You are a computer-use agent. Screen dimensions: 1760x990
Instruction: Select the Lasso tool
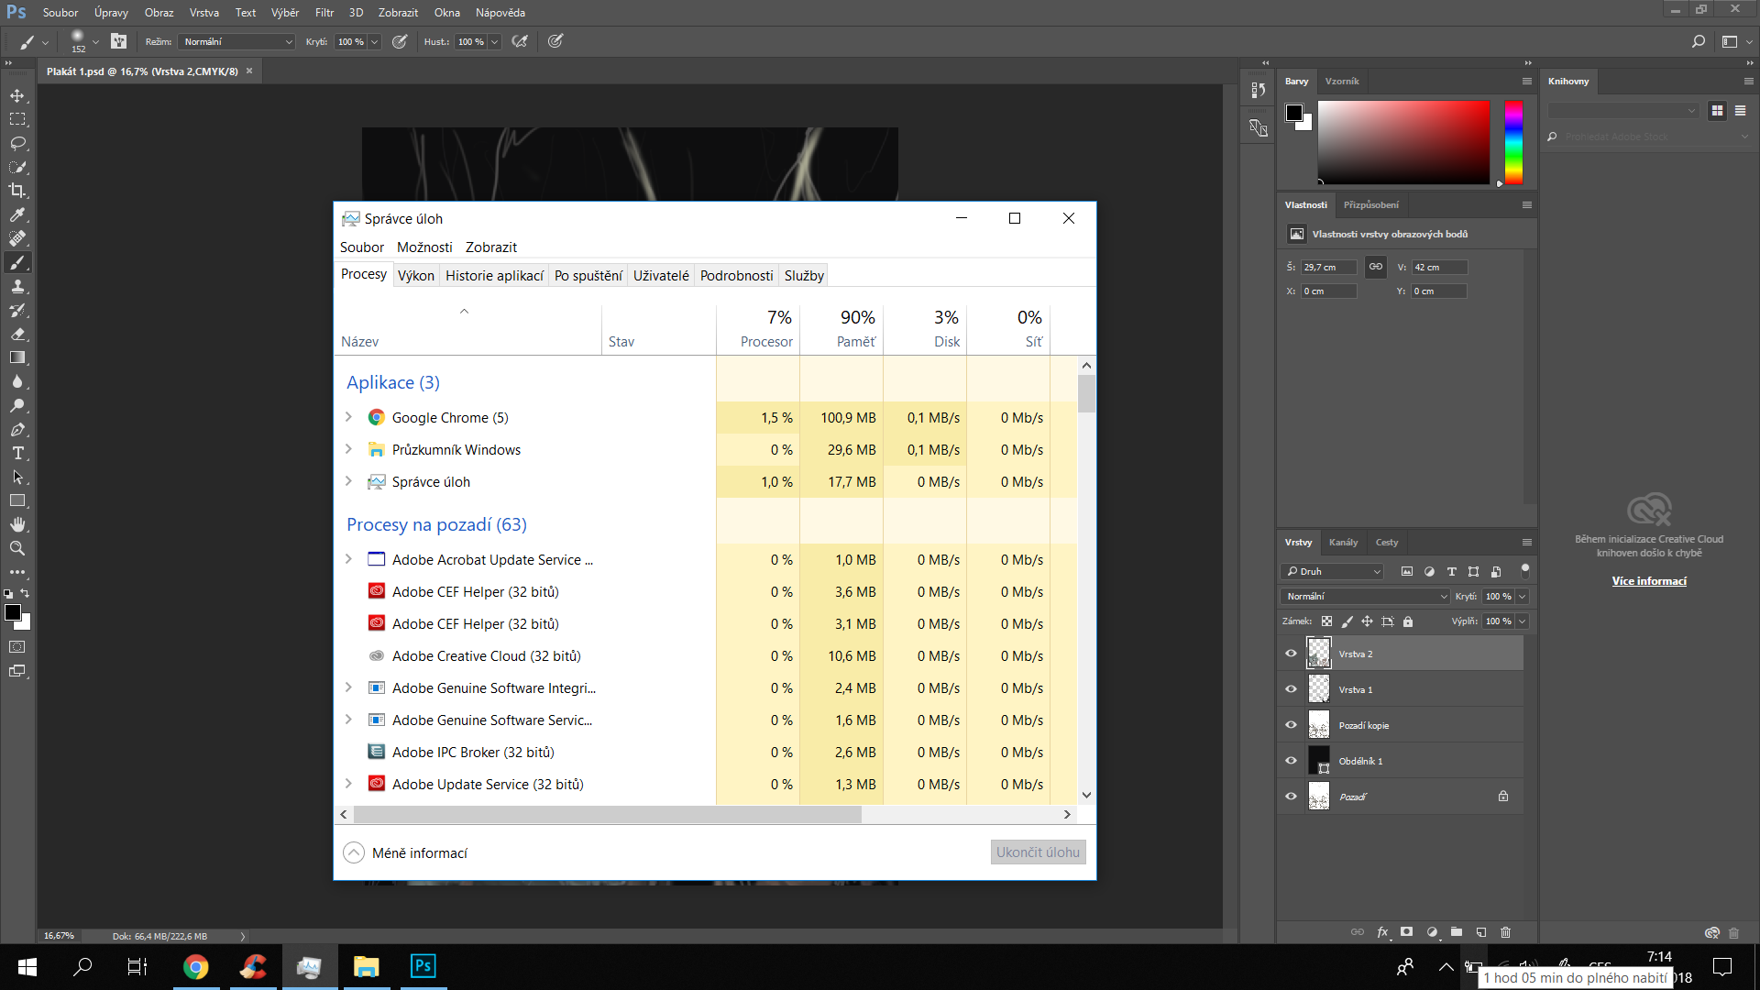(x=17, y=143)
